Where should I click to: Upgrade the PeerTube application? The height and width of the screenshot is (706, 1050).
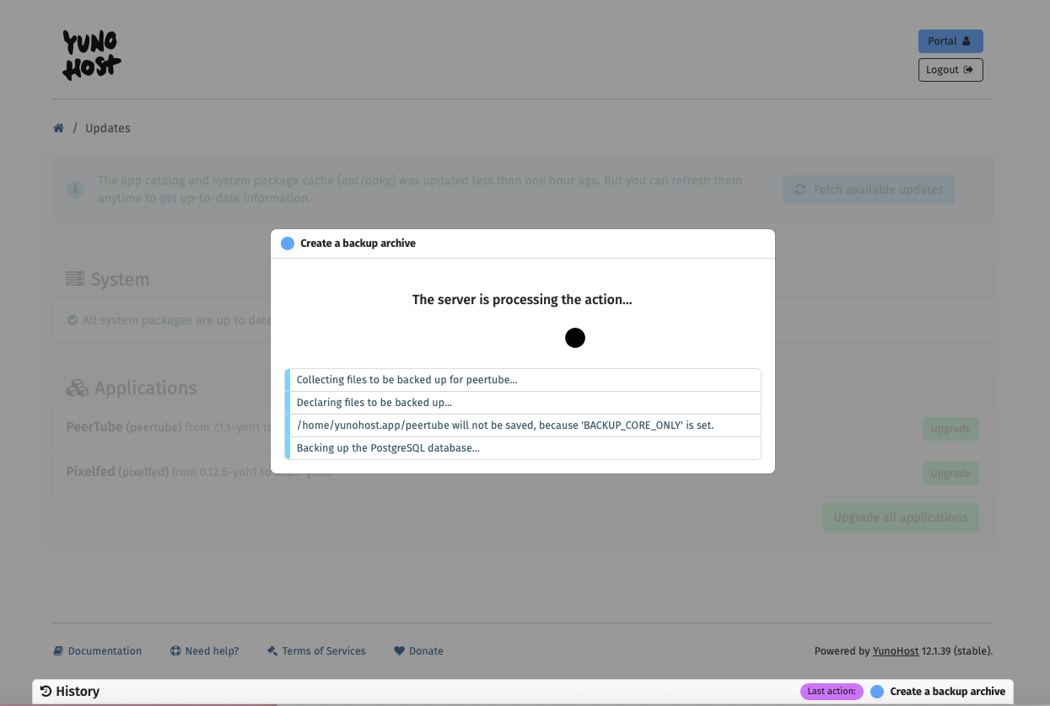(950, 429)
